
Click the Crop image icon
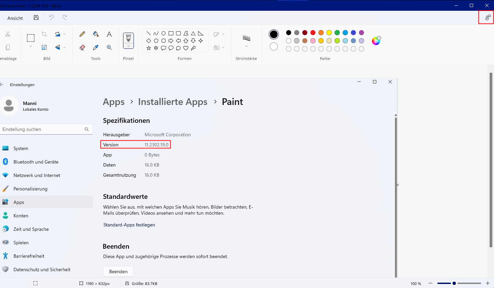click(x=44, y=34)
